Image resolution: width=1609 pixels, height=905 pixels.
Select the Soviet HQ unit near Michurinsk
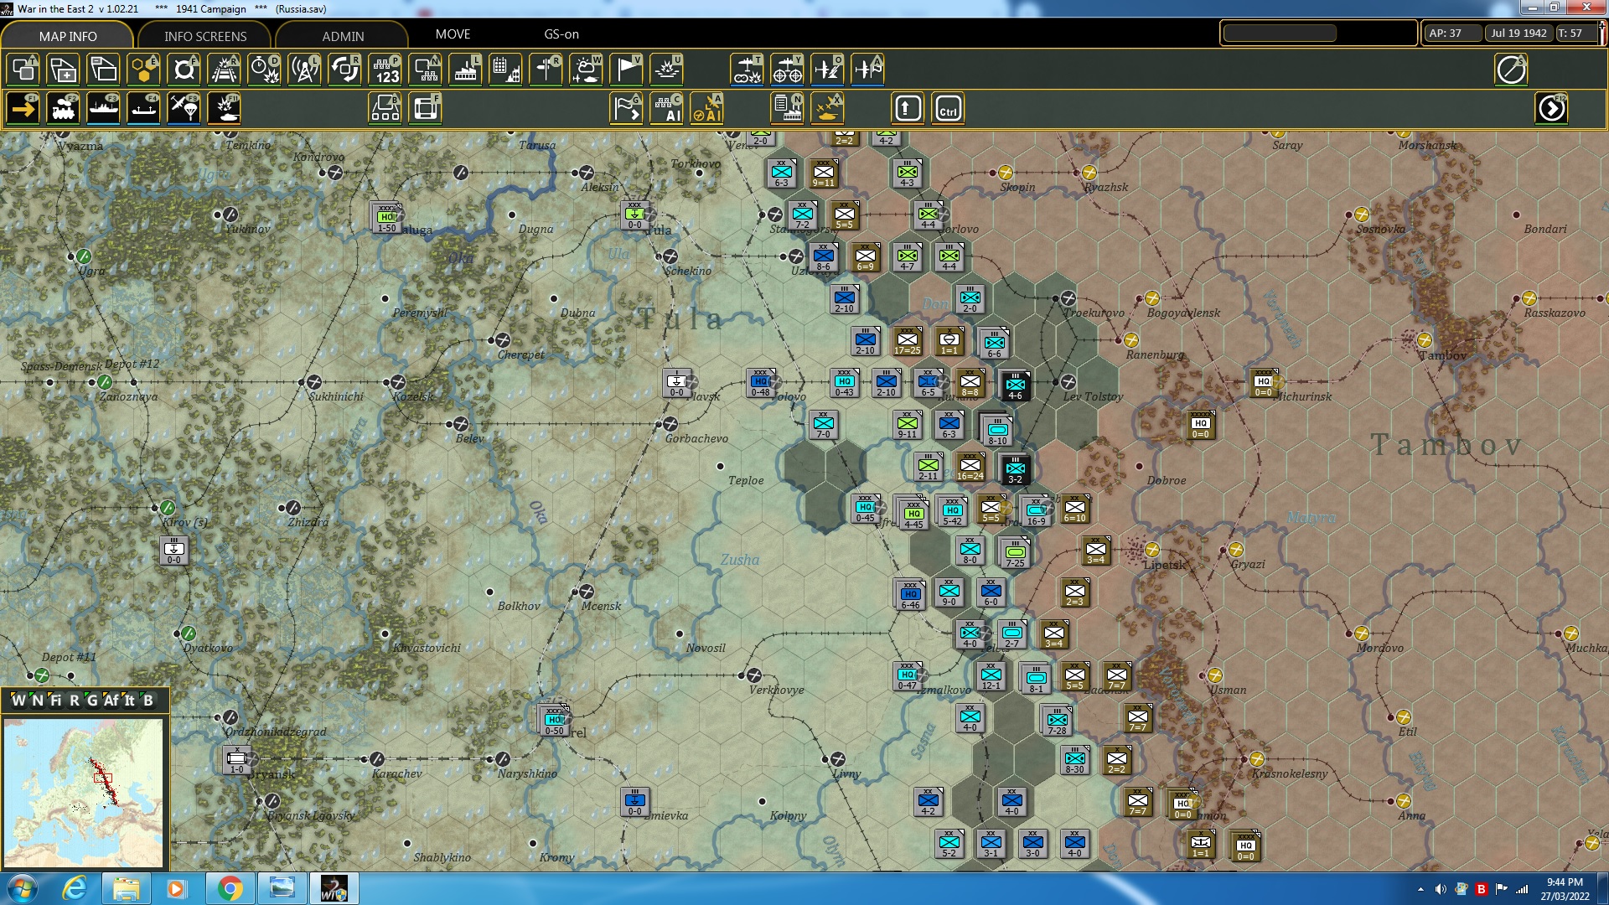[x=1263, y=382]
